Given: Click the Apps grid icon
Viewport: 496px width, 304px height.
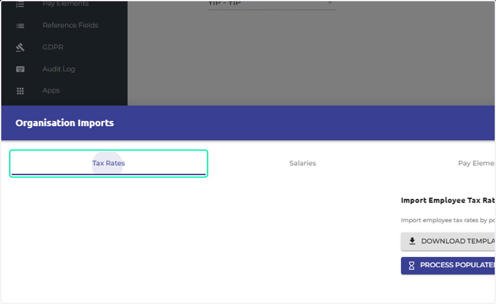Looking at the screenshot, I should point(20,91).
